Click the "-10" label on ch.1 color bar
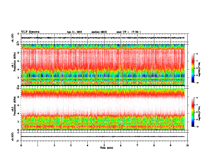This screenshot has width=211, height=163. (x=197, y=83)
